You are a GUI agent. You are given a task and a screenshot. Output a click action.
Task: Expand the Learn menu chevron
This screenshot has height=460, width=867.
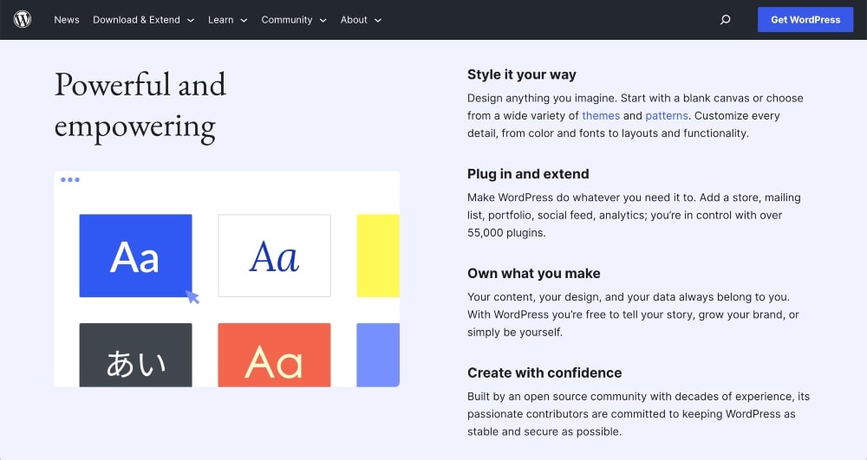tap(244, 20)
